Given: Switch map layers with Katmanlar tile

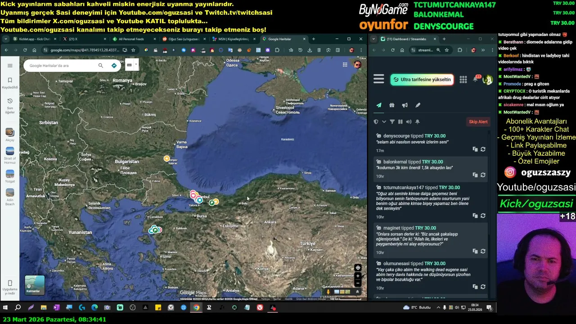Looking at the screenshot, I should (35, 285).
